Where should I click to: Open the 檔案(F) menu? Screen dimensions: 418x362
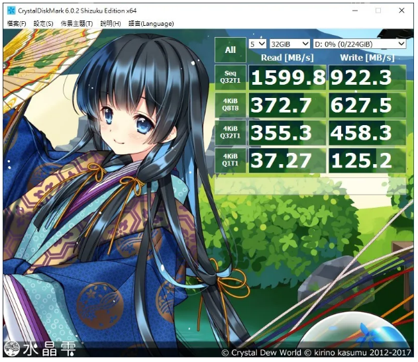(x=17, y=24)
